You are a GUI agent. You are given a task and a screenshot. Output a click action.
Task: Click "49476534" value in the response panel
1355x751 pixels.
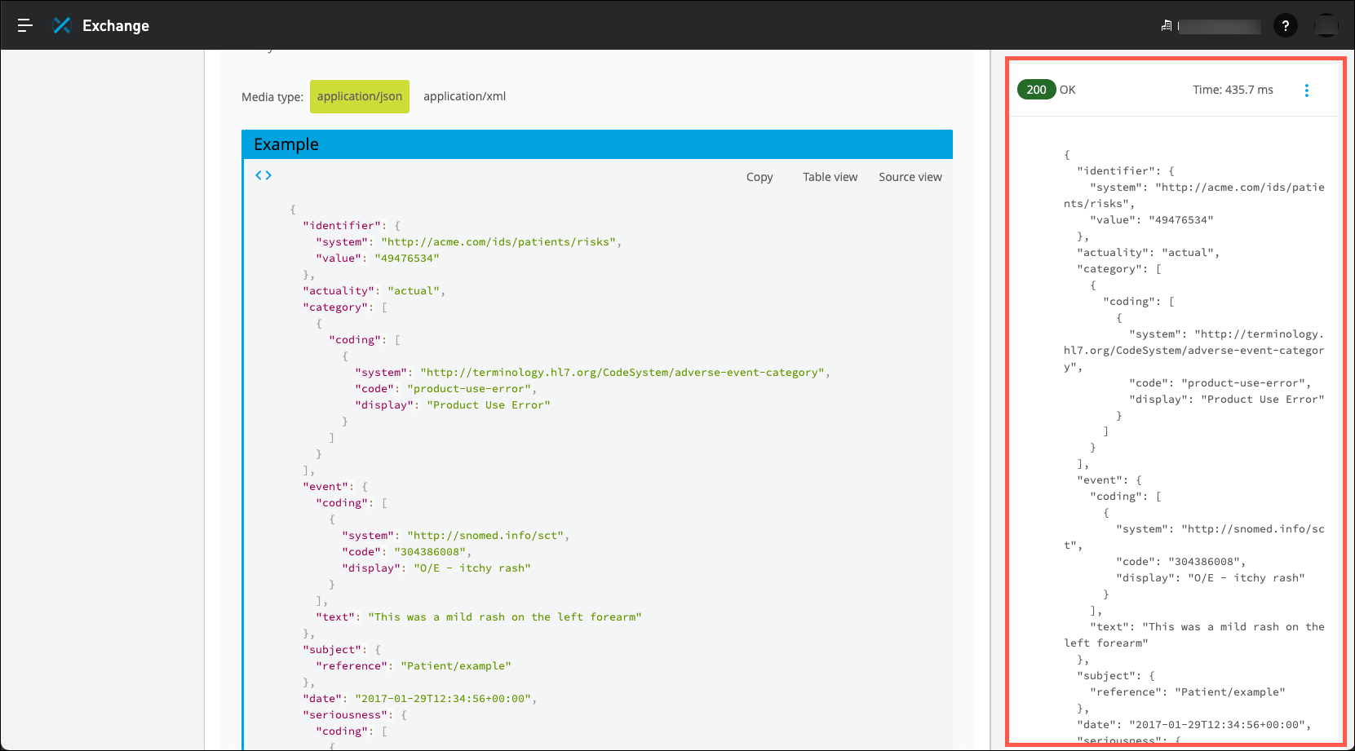pos(1181,220)
